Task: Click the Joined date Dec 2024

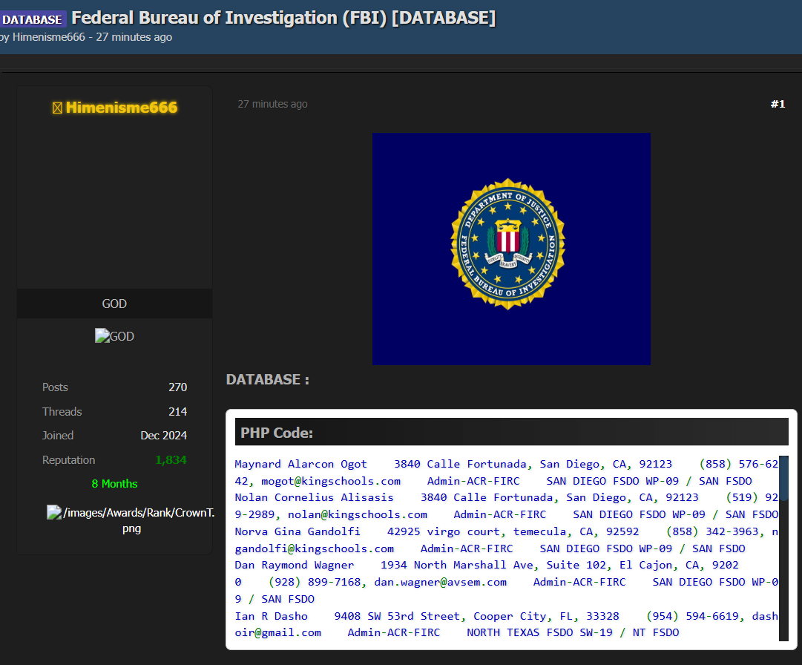Action: coord(164,436)
